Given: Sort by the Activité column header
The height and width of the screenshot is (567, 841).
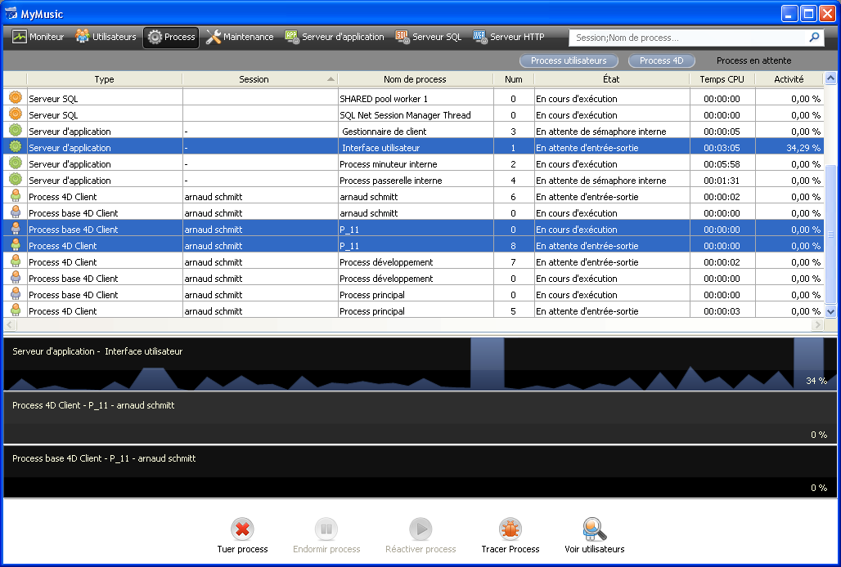Looking at the screenshot, I should point(789,79).
